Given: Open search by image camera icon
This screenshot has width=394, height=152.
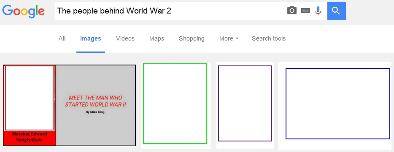Looking at the screenshot, I should [292, 11].
